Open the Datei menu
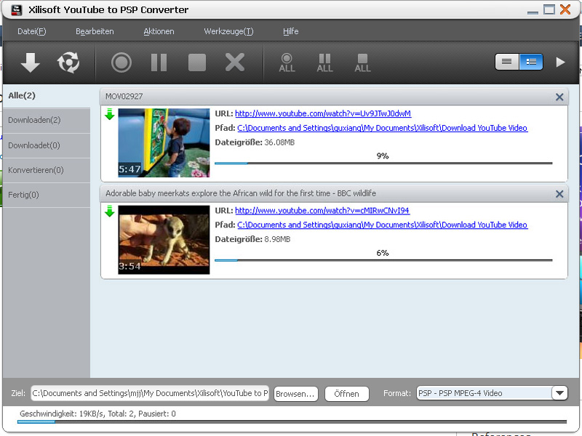Image resolution: width=582 pixels, height=436 pixels. [x=32, y=31]
